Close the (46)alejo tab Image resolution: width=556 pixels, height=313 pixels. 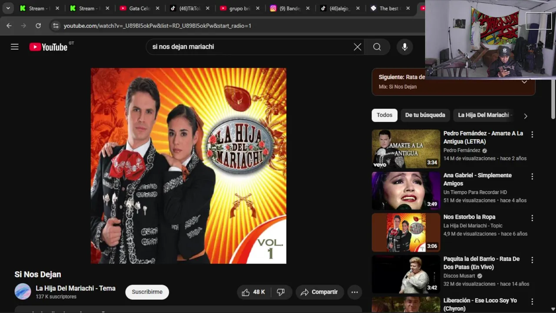point(358,8)
